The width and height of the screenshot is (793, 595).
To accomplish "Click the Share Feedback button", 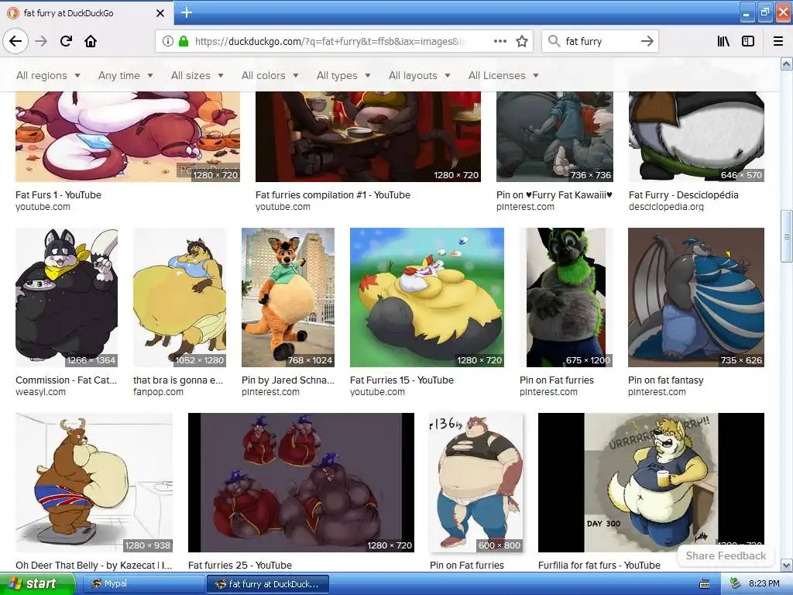I will 726,555.
